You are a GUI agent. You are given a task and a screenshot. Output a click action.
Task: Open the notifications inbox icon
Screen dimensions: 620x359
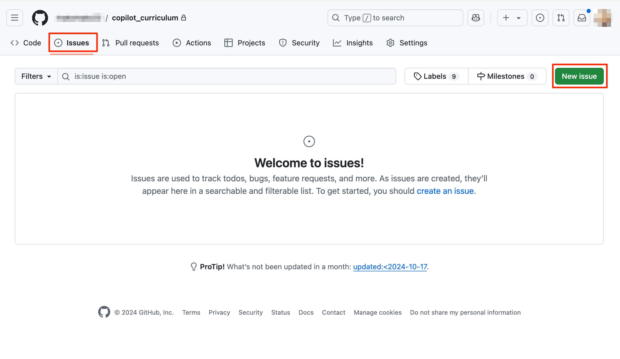coord(582,18)
